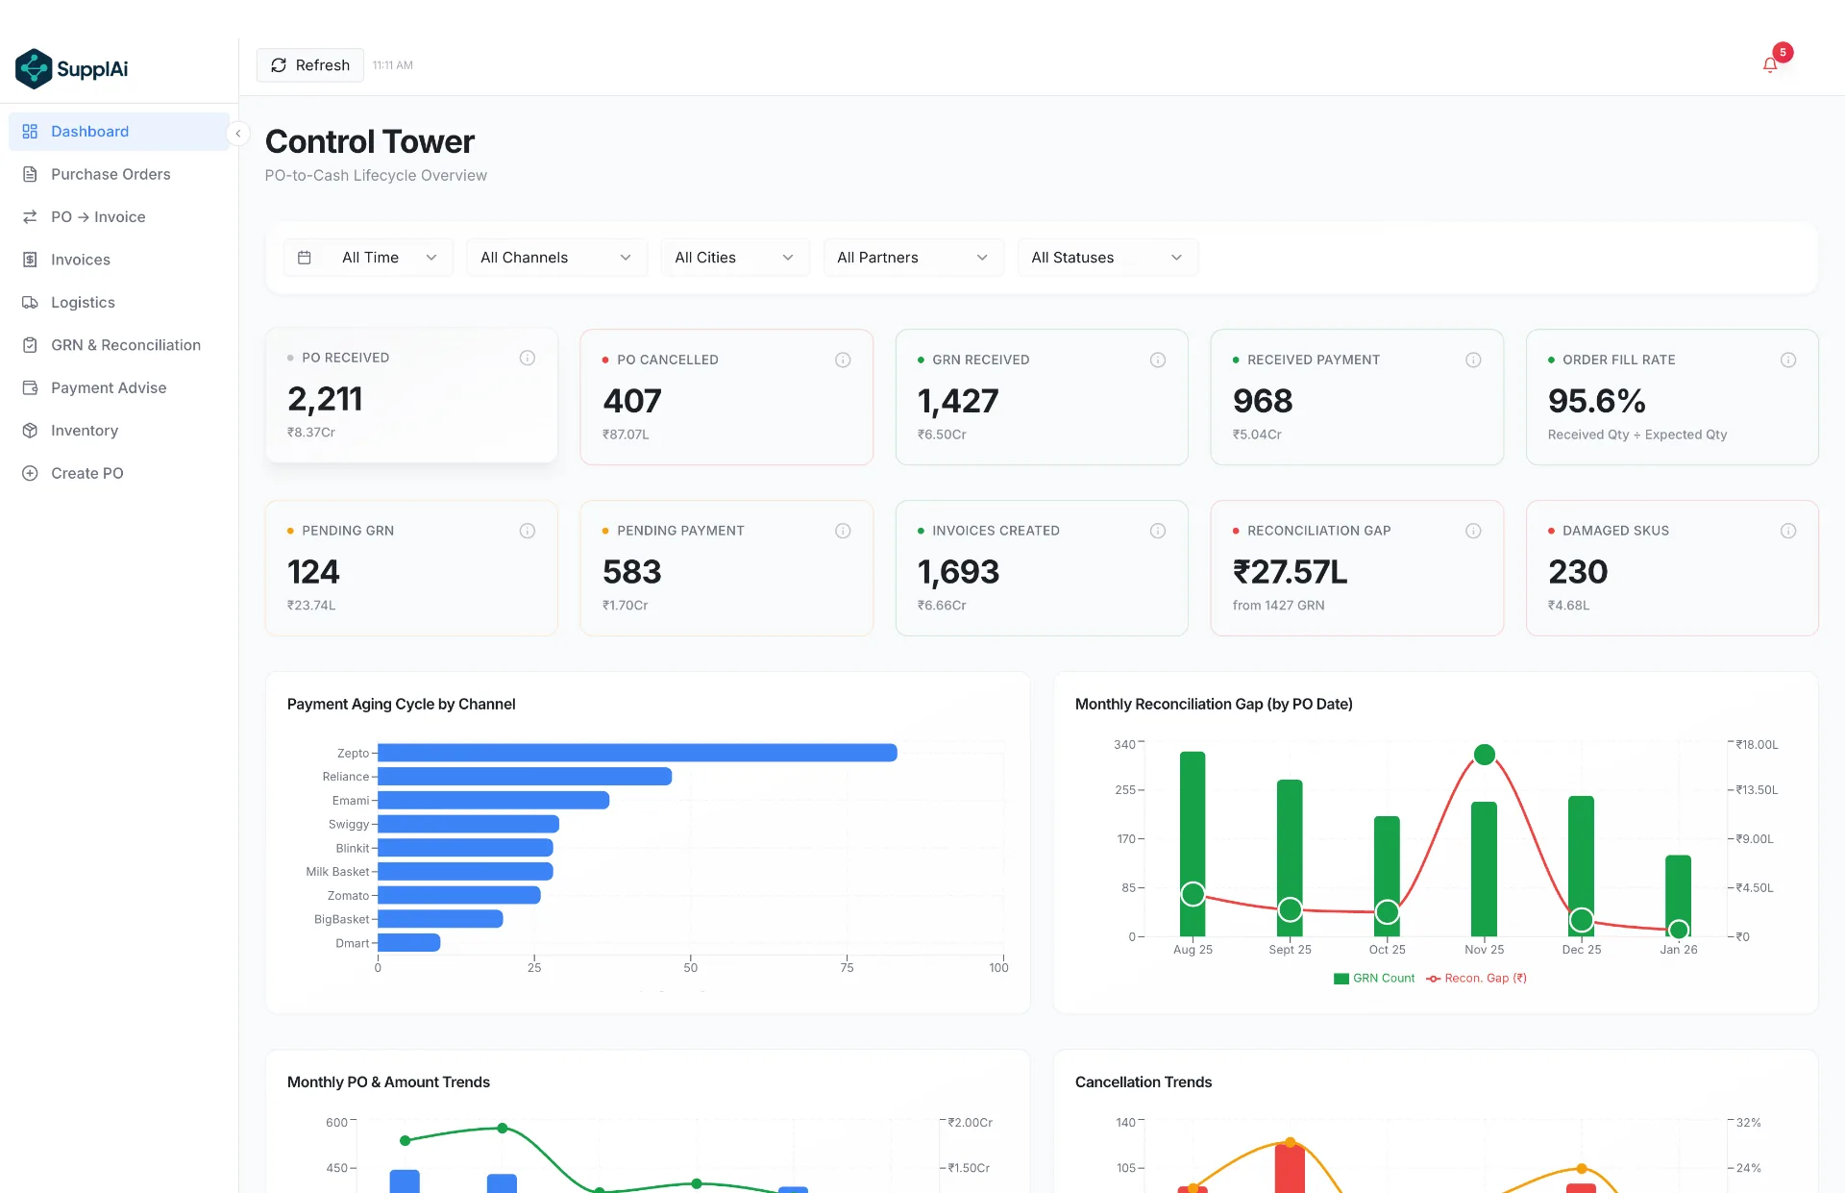Click the Zepto bar in aging chart
1845x1193 pixels.
[637, 753]
